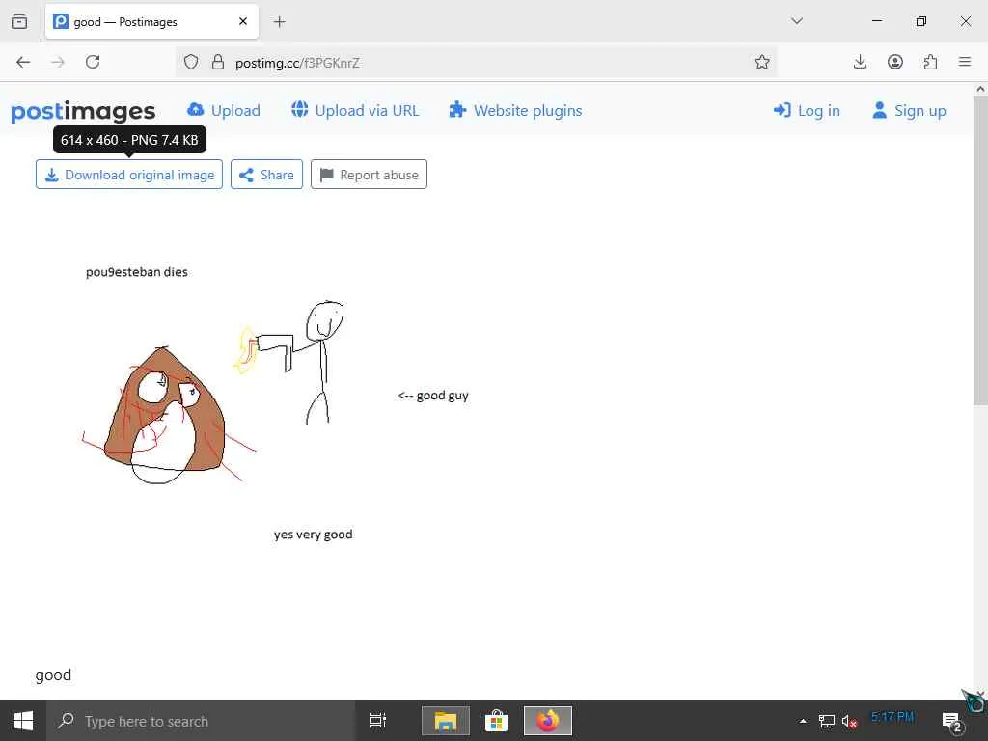Viewport: 988px width, 741px height.
Task: Show site security padlock info
Action: click(218, 62)
